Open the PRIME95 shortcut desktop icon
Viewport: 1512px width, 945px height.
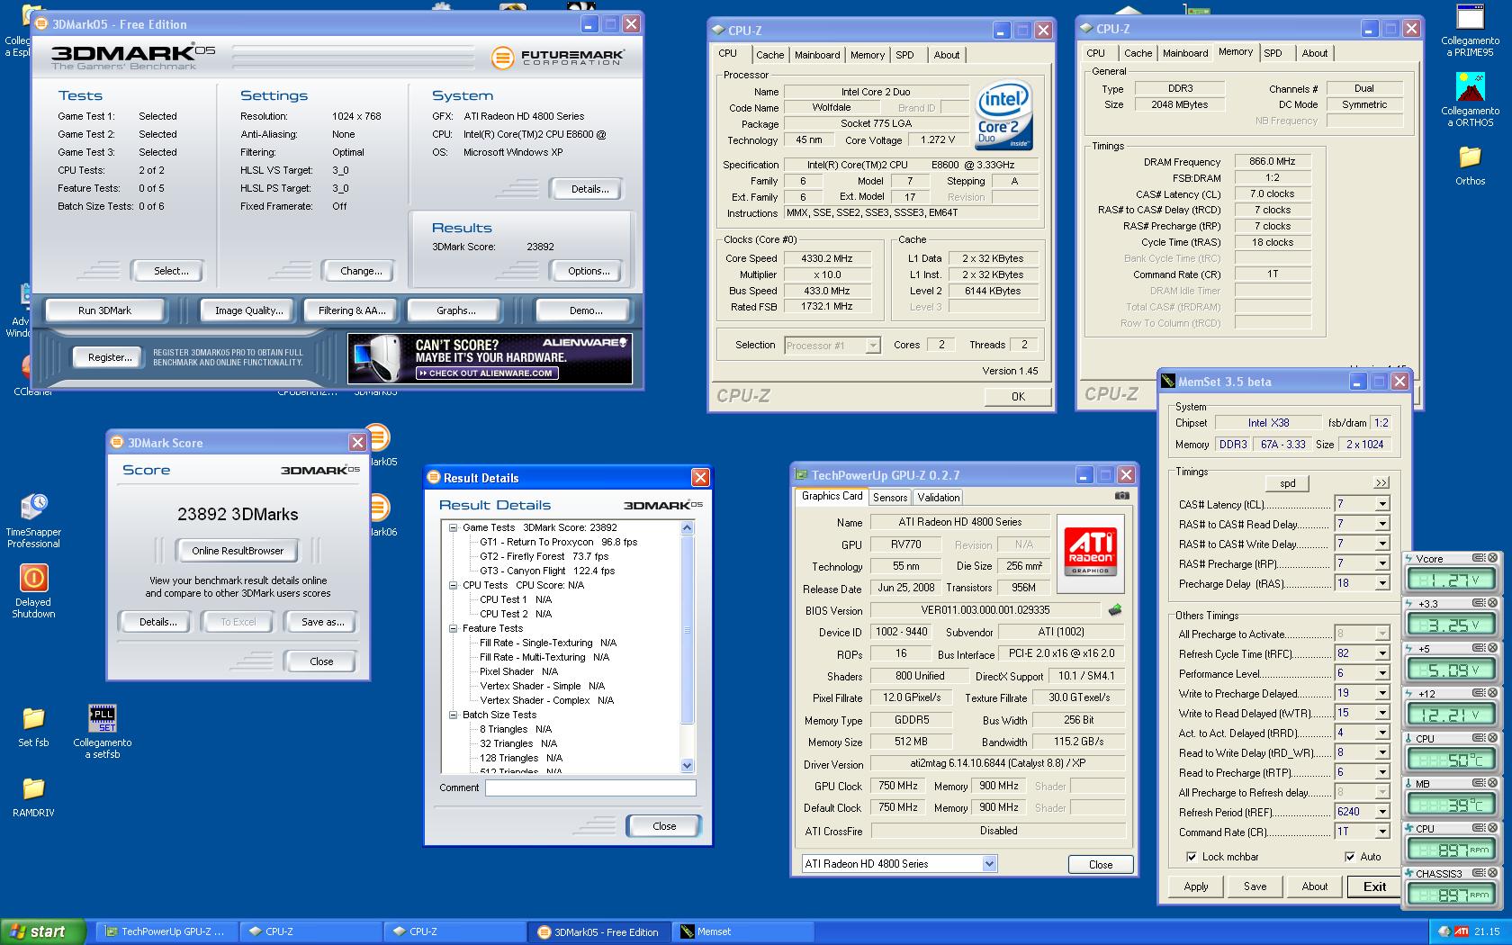1470,17
